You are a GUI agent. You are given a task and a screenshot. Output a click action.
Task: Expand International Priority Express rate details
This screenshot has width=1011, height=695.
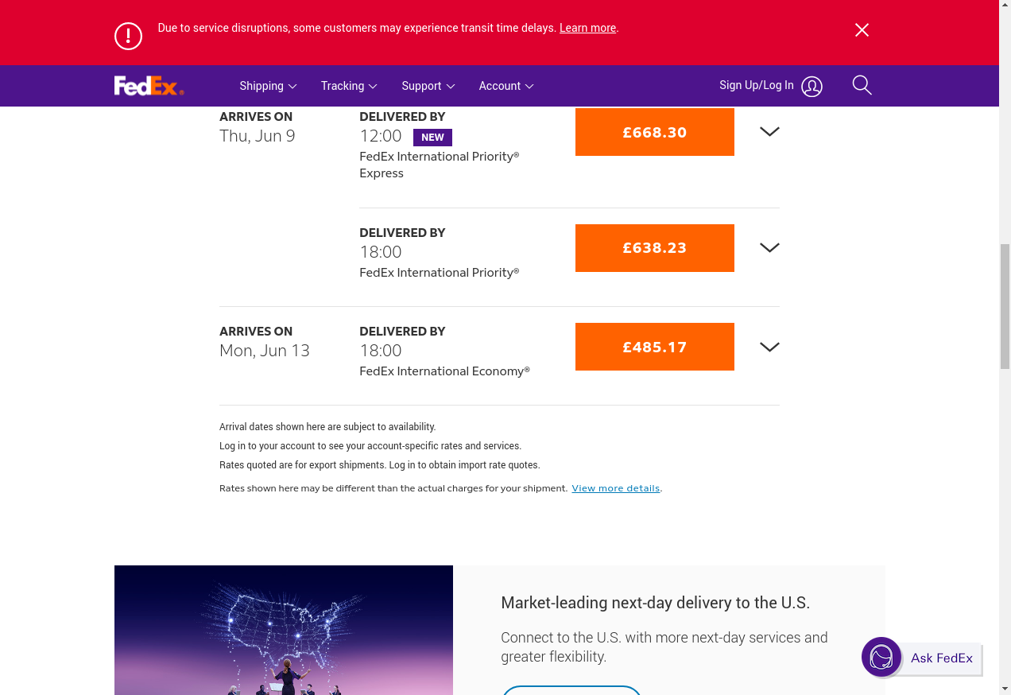(x=769, y=132)
